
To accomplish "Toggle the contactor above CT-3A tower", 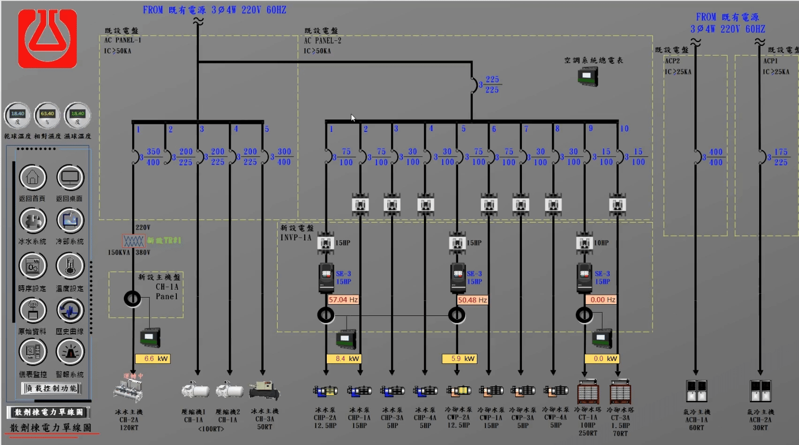I will 618,205.
